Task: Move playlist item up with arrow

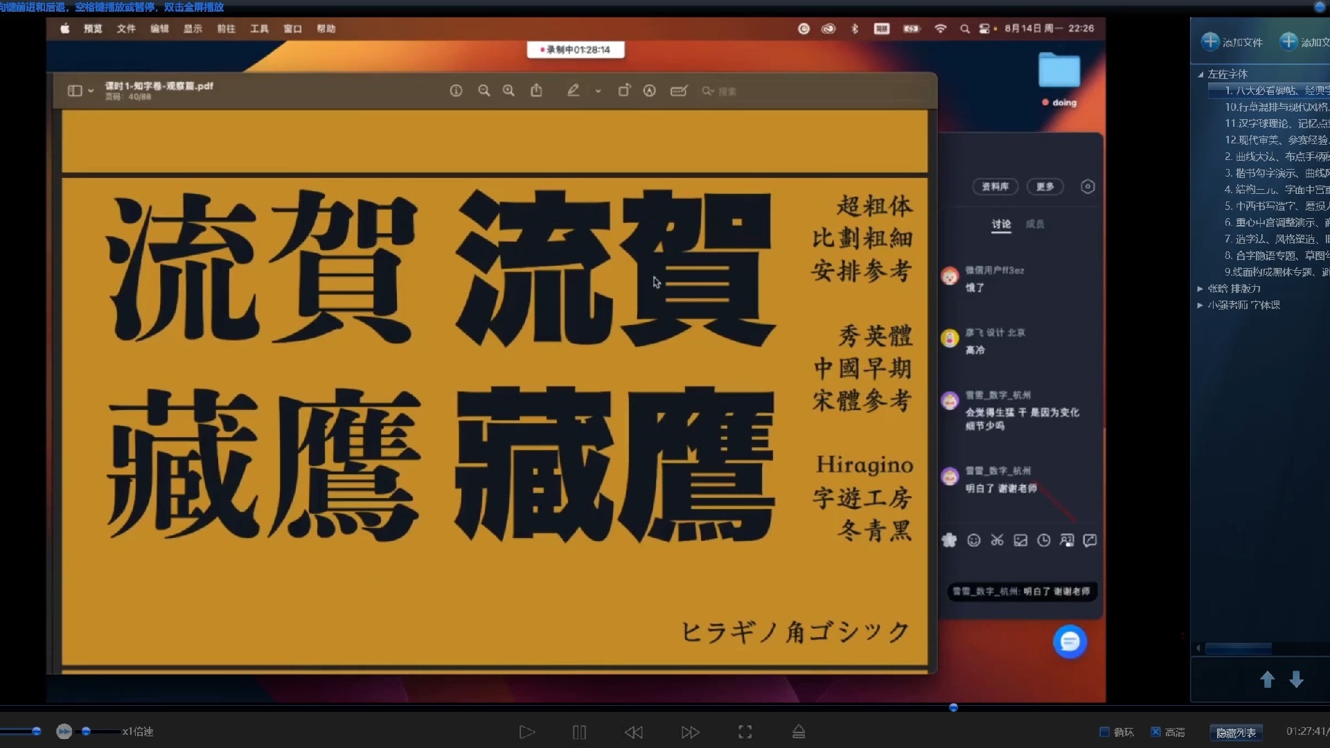Action: [1267, 679]
